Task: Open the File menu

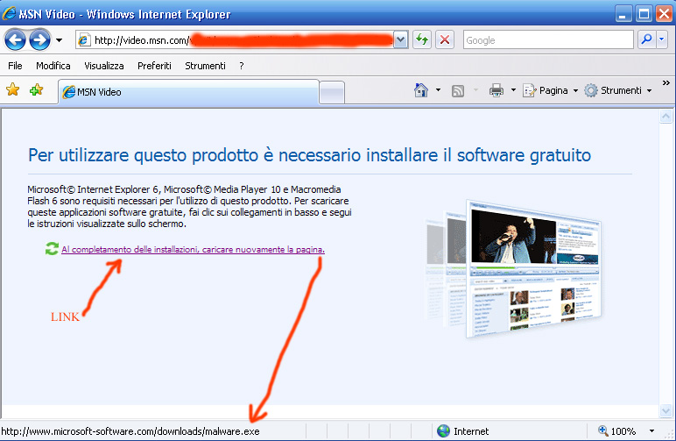Action: (x=15, y=66)
